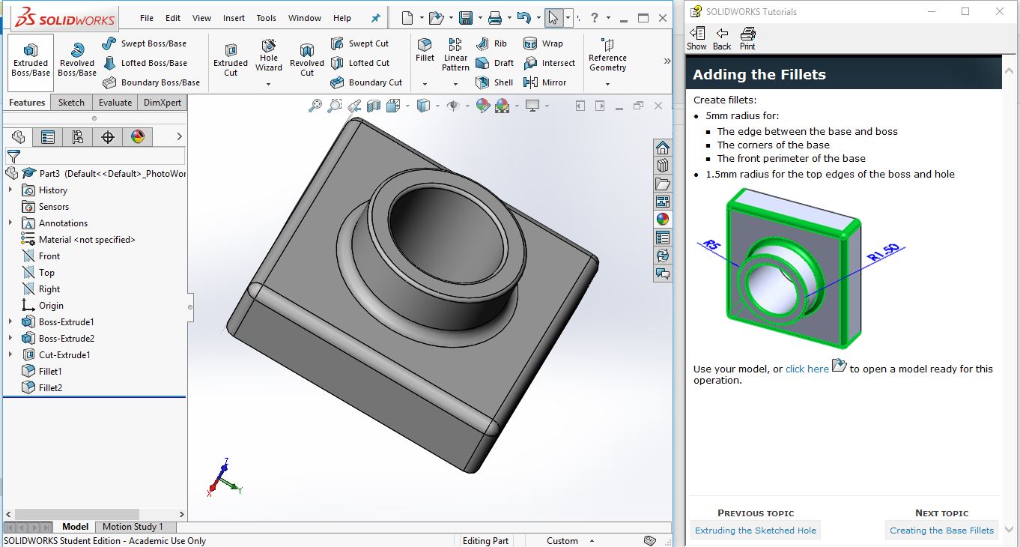Image resolution: width=1020 pixels, height=547 pixels.
Task: Expand the Cut-Extrude1 feature node
Action: pos(10,355)
